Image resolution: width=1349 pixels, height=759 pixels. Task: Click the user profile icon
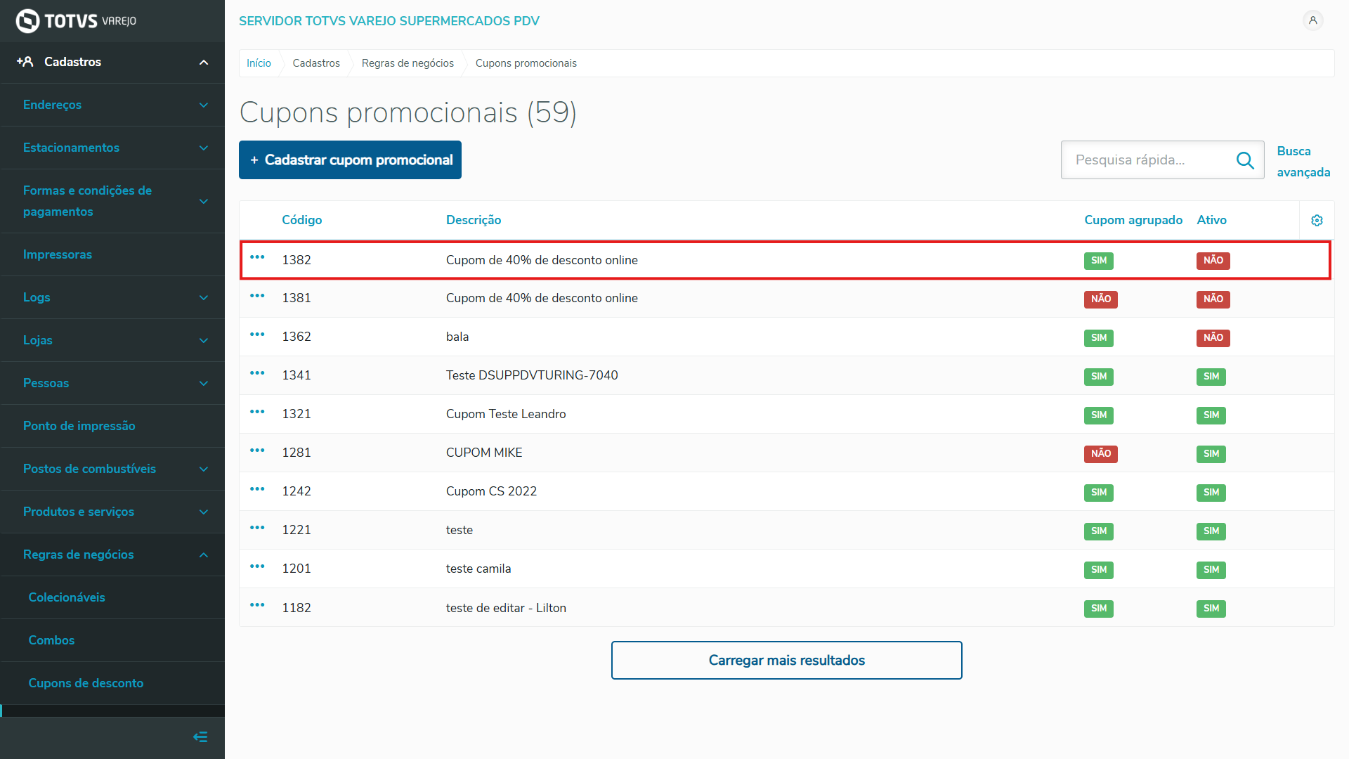[x=1312, y=20]
